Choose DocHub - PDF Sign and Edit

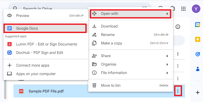point(46,53)
